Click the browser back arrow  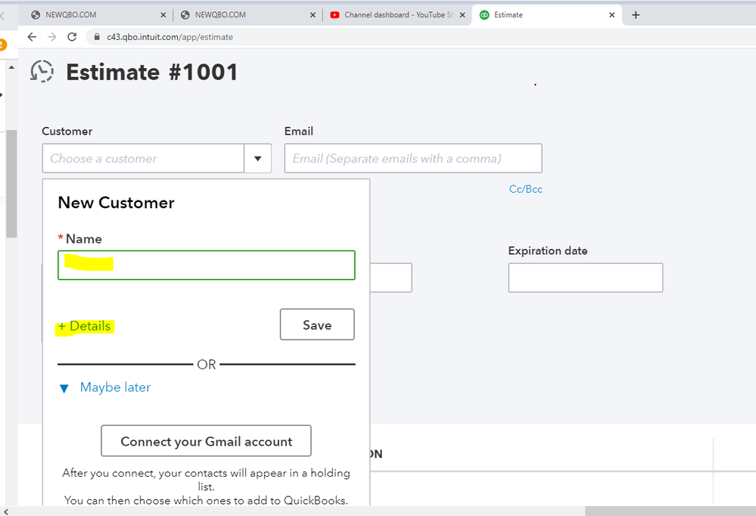tap(32, 36)
